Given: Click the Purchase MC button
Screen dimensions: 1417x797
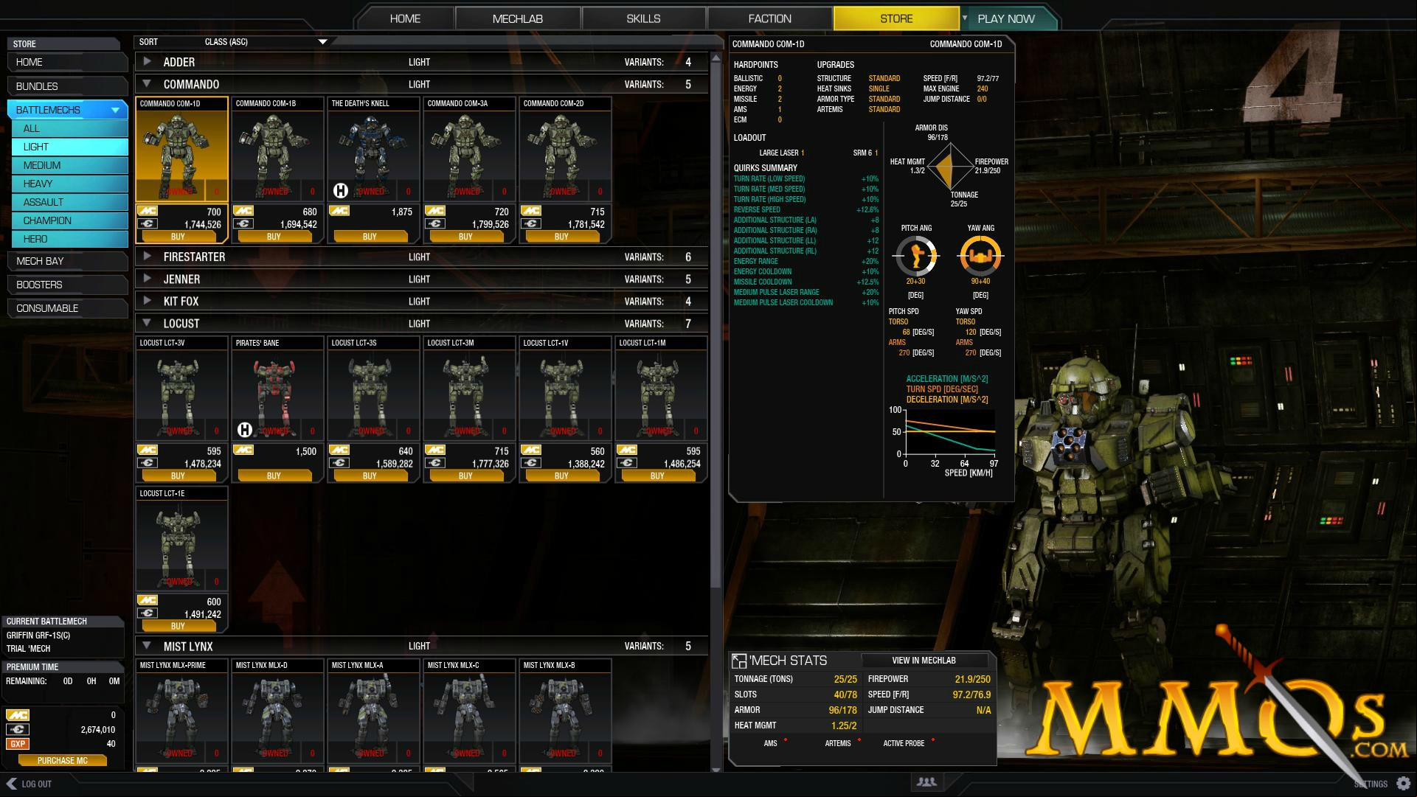Looking at the screenshot, I should (x=63, y=760).
